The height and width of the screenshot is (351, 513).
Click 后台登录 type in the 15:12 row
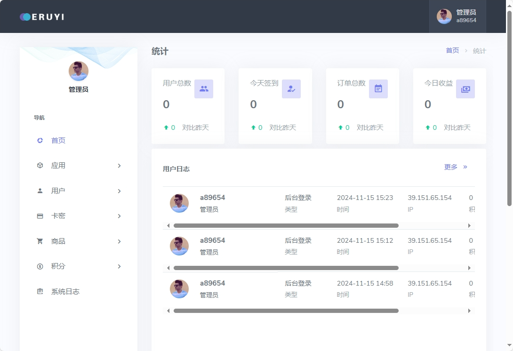pyautogui.click(x=298, y=240)
